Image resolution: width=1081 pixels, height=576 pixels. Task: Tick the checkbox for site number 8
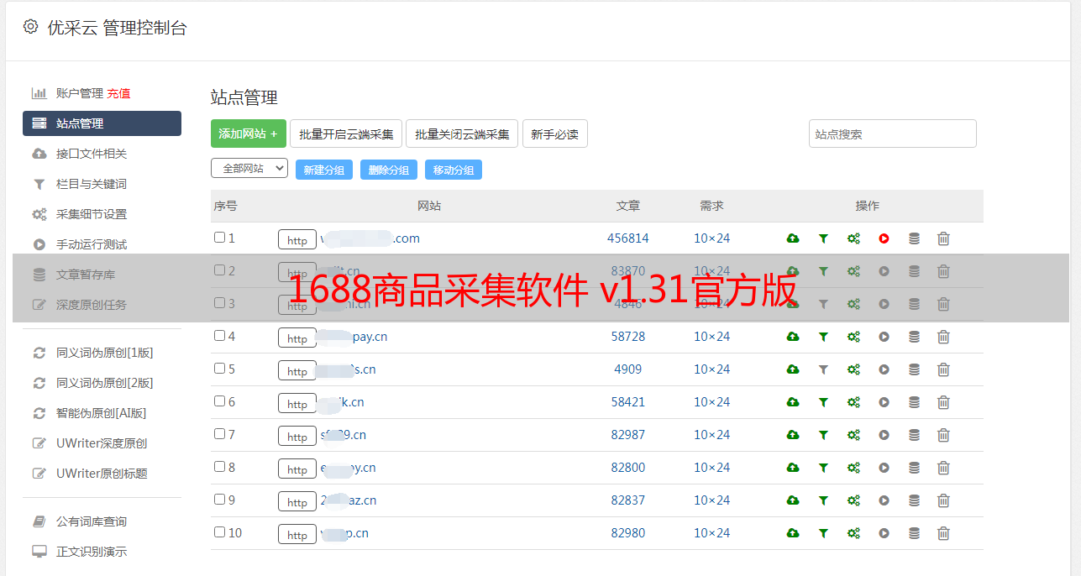pyautogui.click(x=219, y=467)
